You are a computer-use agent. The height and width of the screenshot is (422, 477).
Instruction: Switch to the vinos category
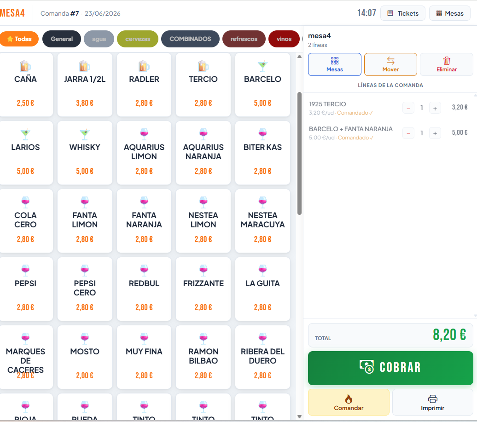coord(284,39)
